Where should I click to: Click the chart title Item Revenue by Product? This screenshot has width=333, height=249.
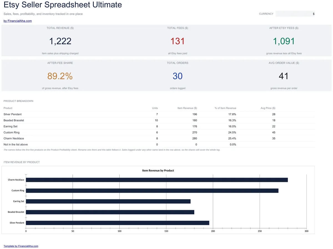click(x=158, y=171)
